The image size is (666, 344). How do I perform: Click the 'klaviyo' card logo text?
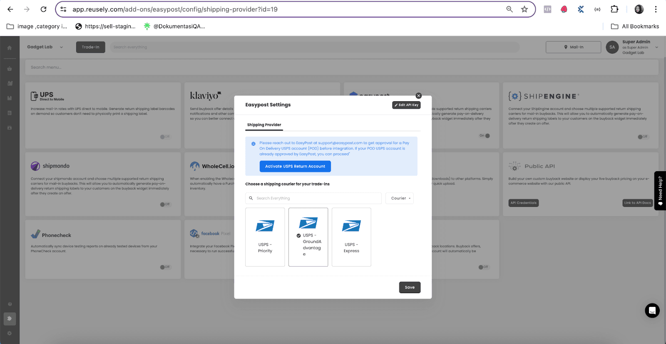coord(206,96)
